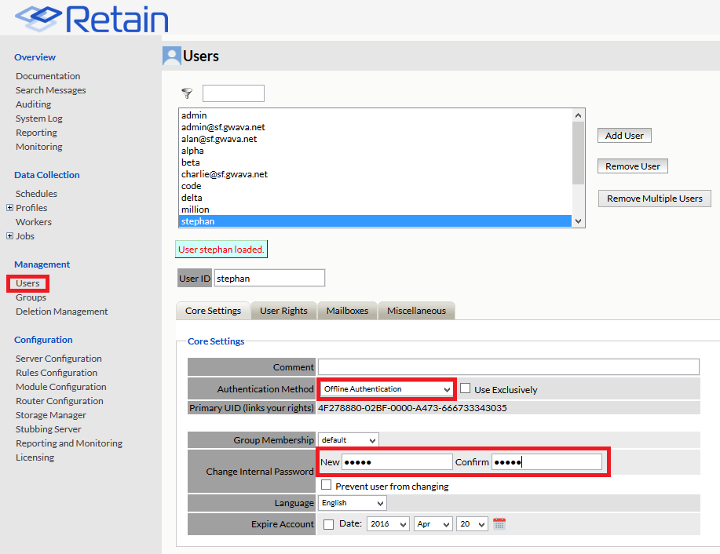720x554 pixels.
Task: Open the Groups page
Action: click(31, 297)
